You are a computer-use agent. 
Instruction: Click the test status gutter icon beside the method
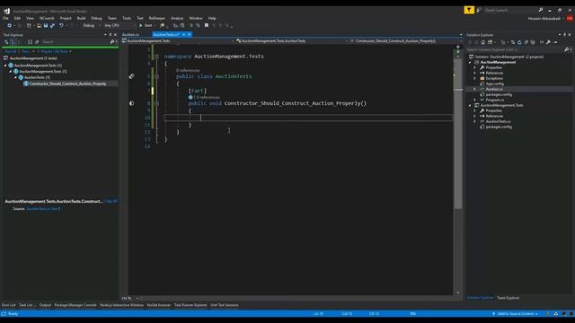tap(132, 103)
